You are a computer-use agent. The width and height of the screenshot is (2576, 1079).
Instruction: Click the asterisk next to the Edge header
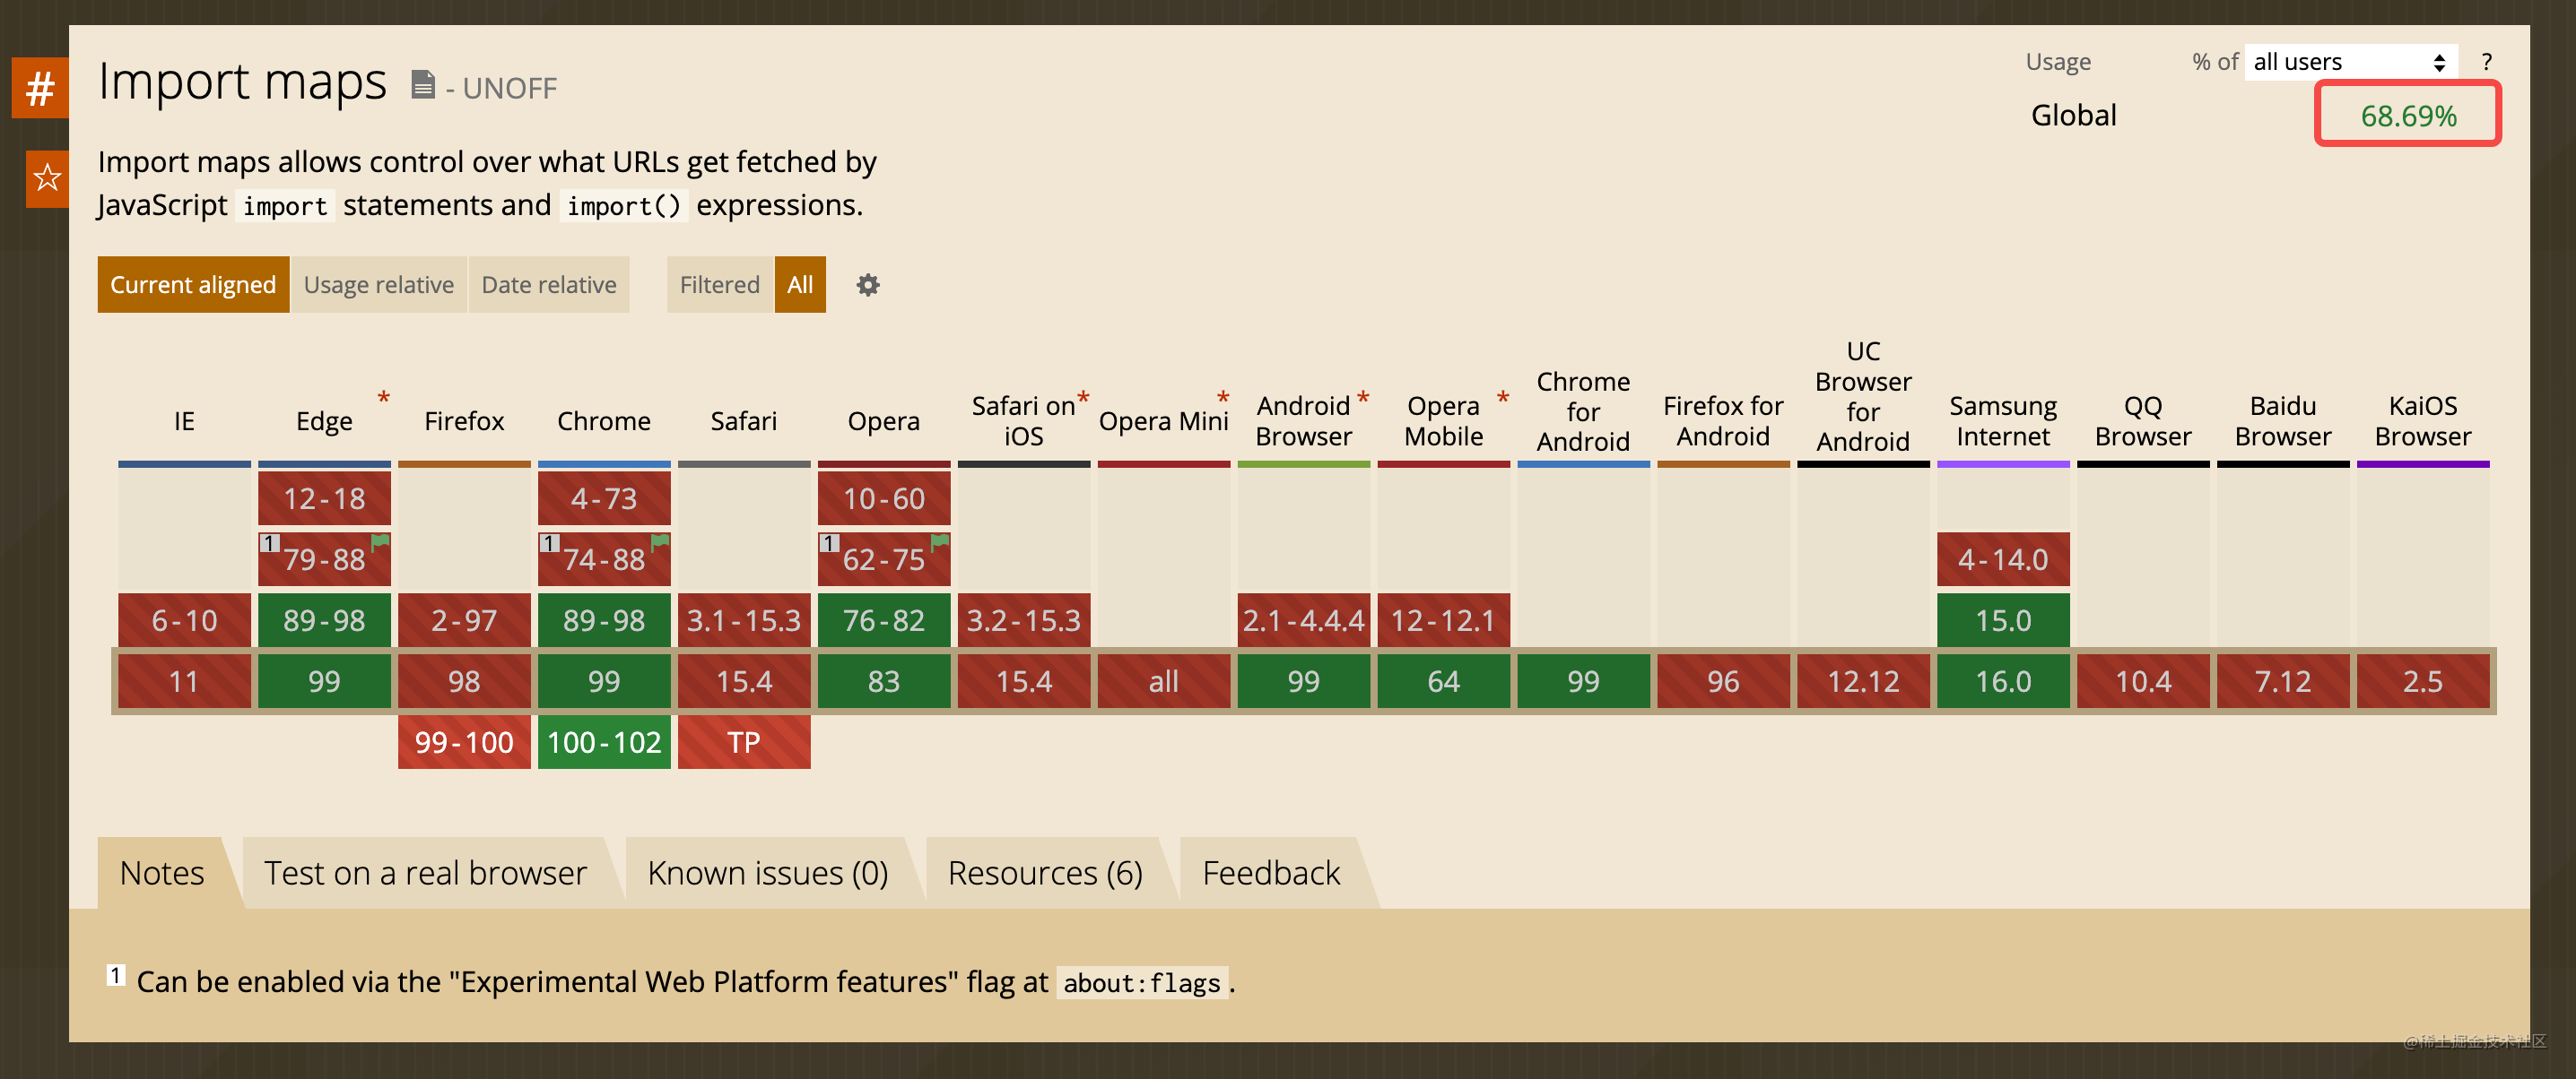point(384,398)
